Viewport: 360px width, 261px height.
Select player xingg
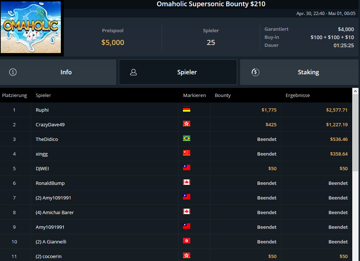(x=41, y=154)
